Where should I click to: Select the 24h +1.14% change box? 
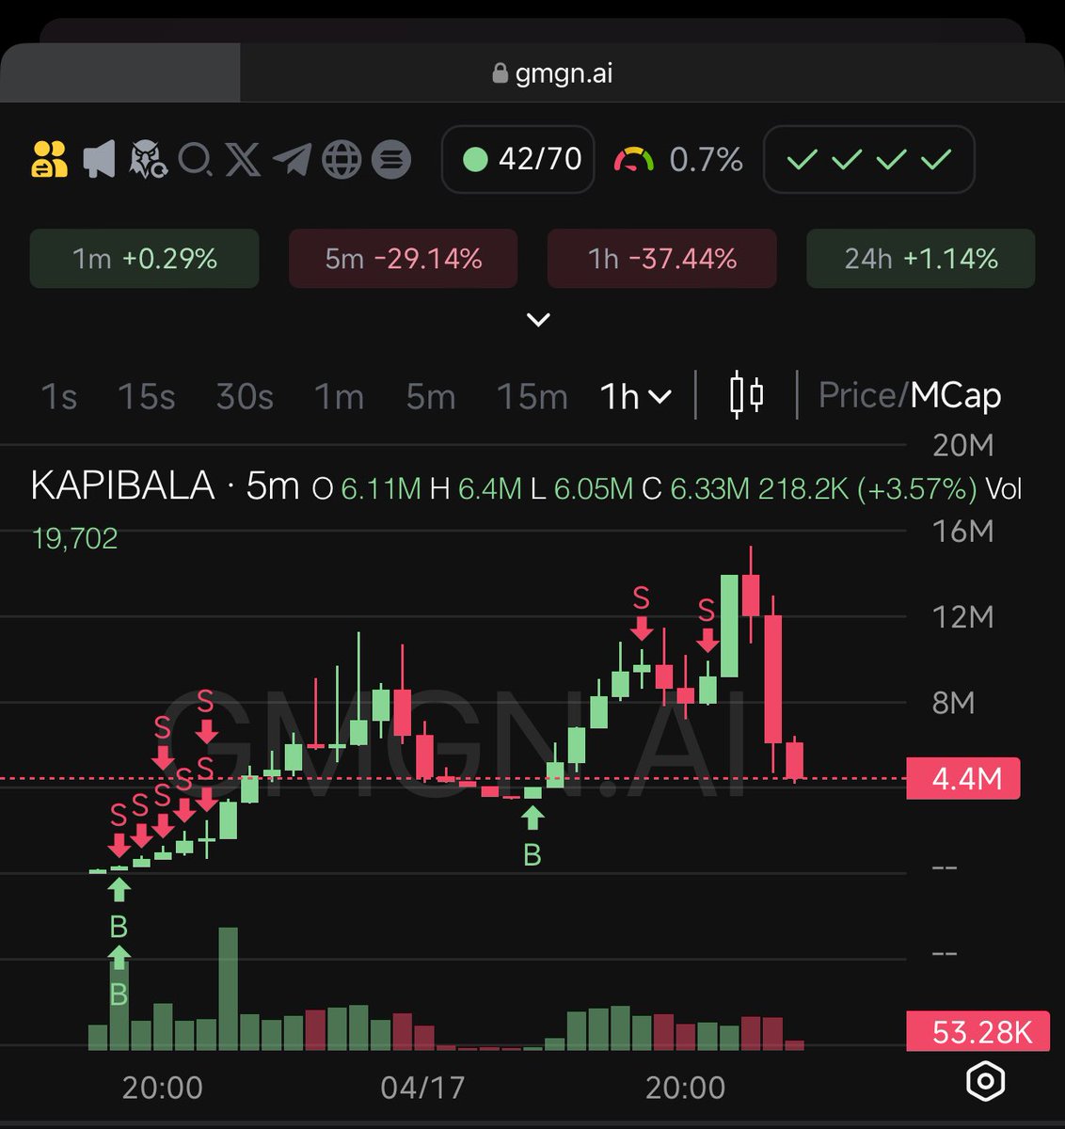(921, 258)
